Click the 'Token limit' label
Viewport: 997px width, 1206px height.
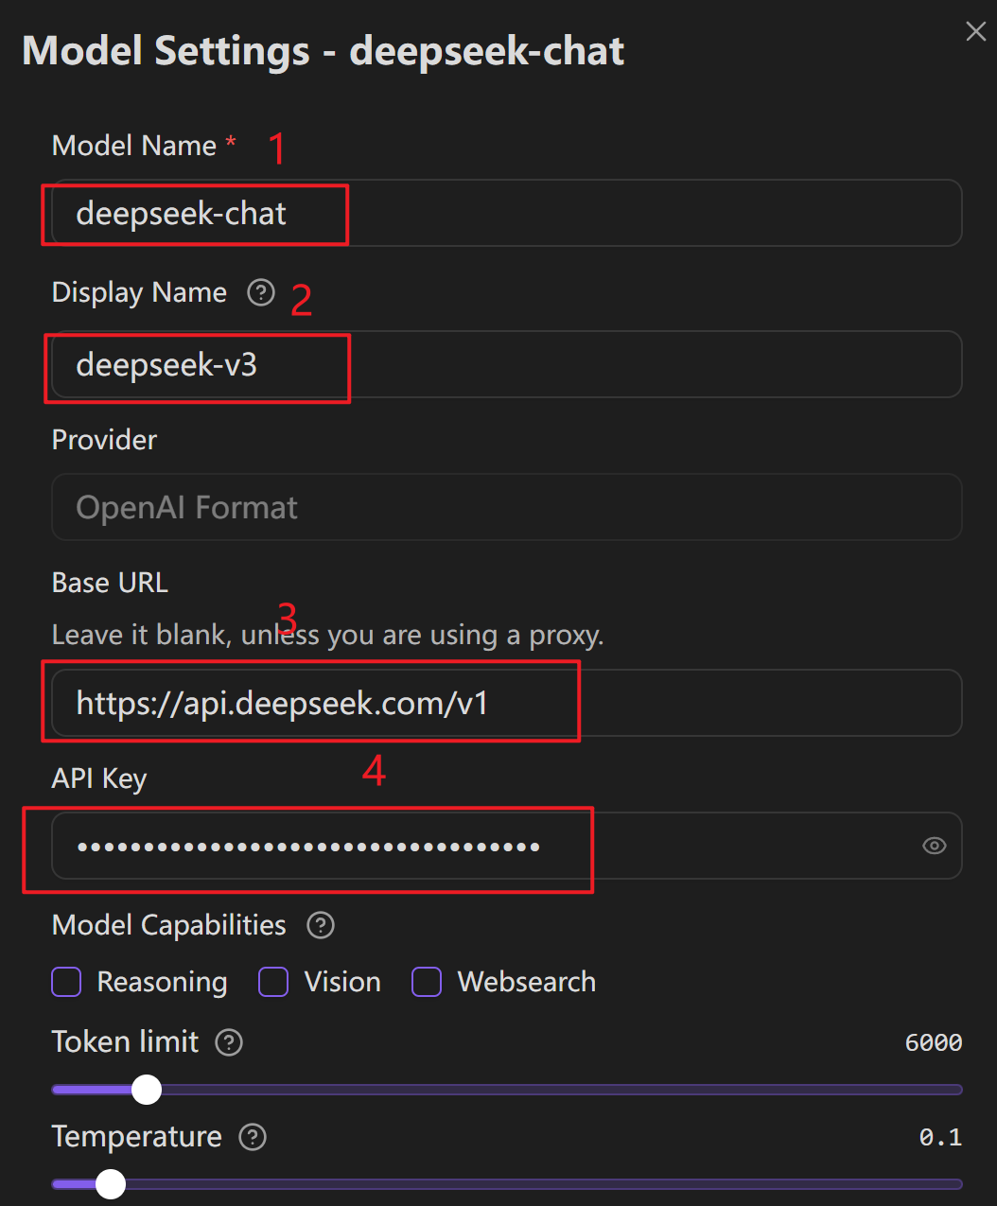[125, 1042]
